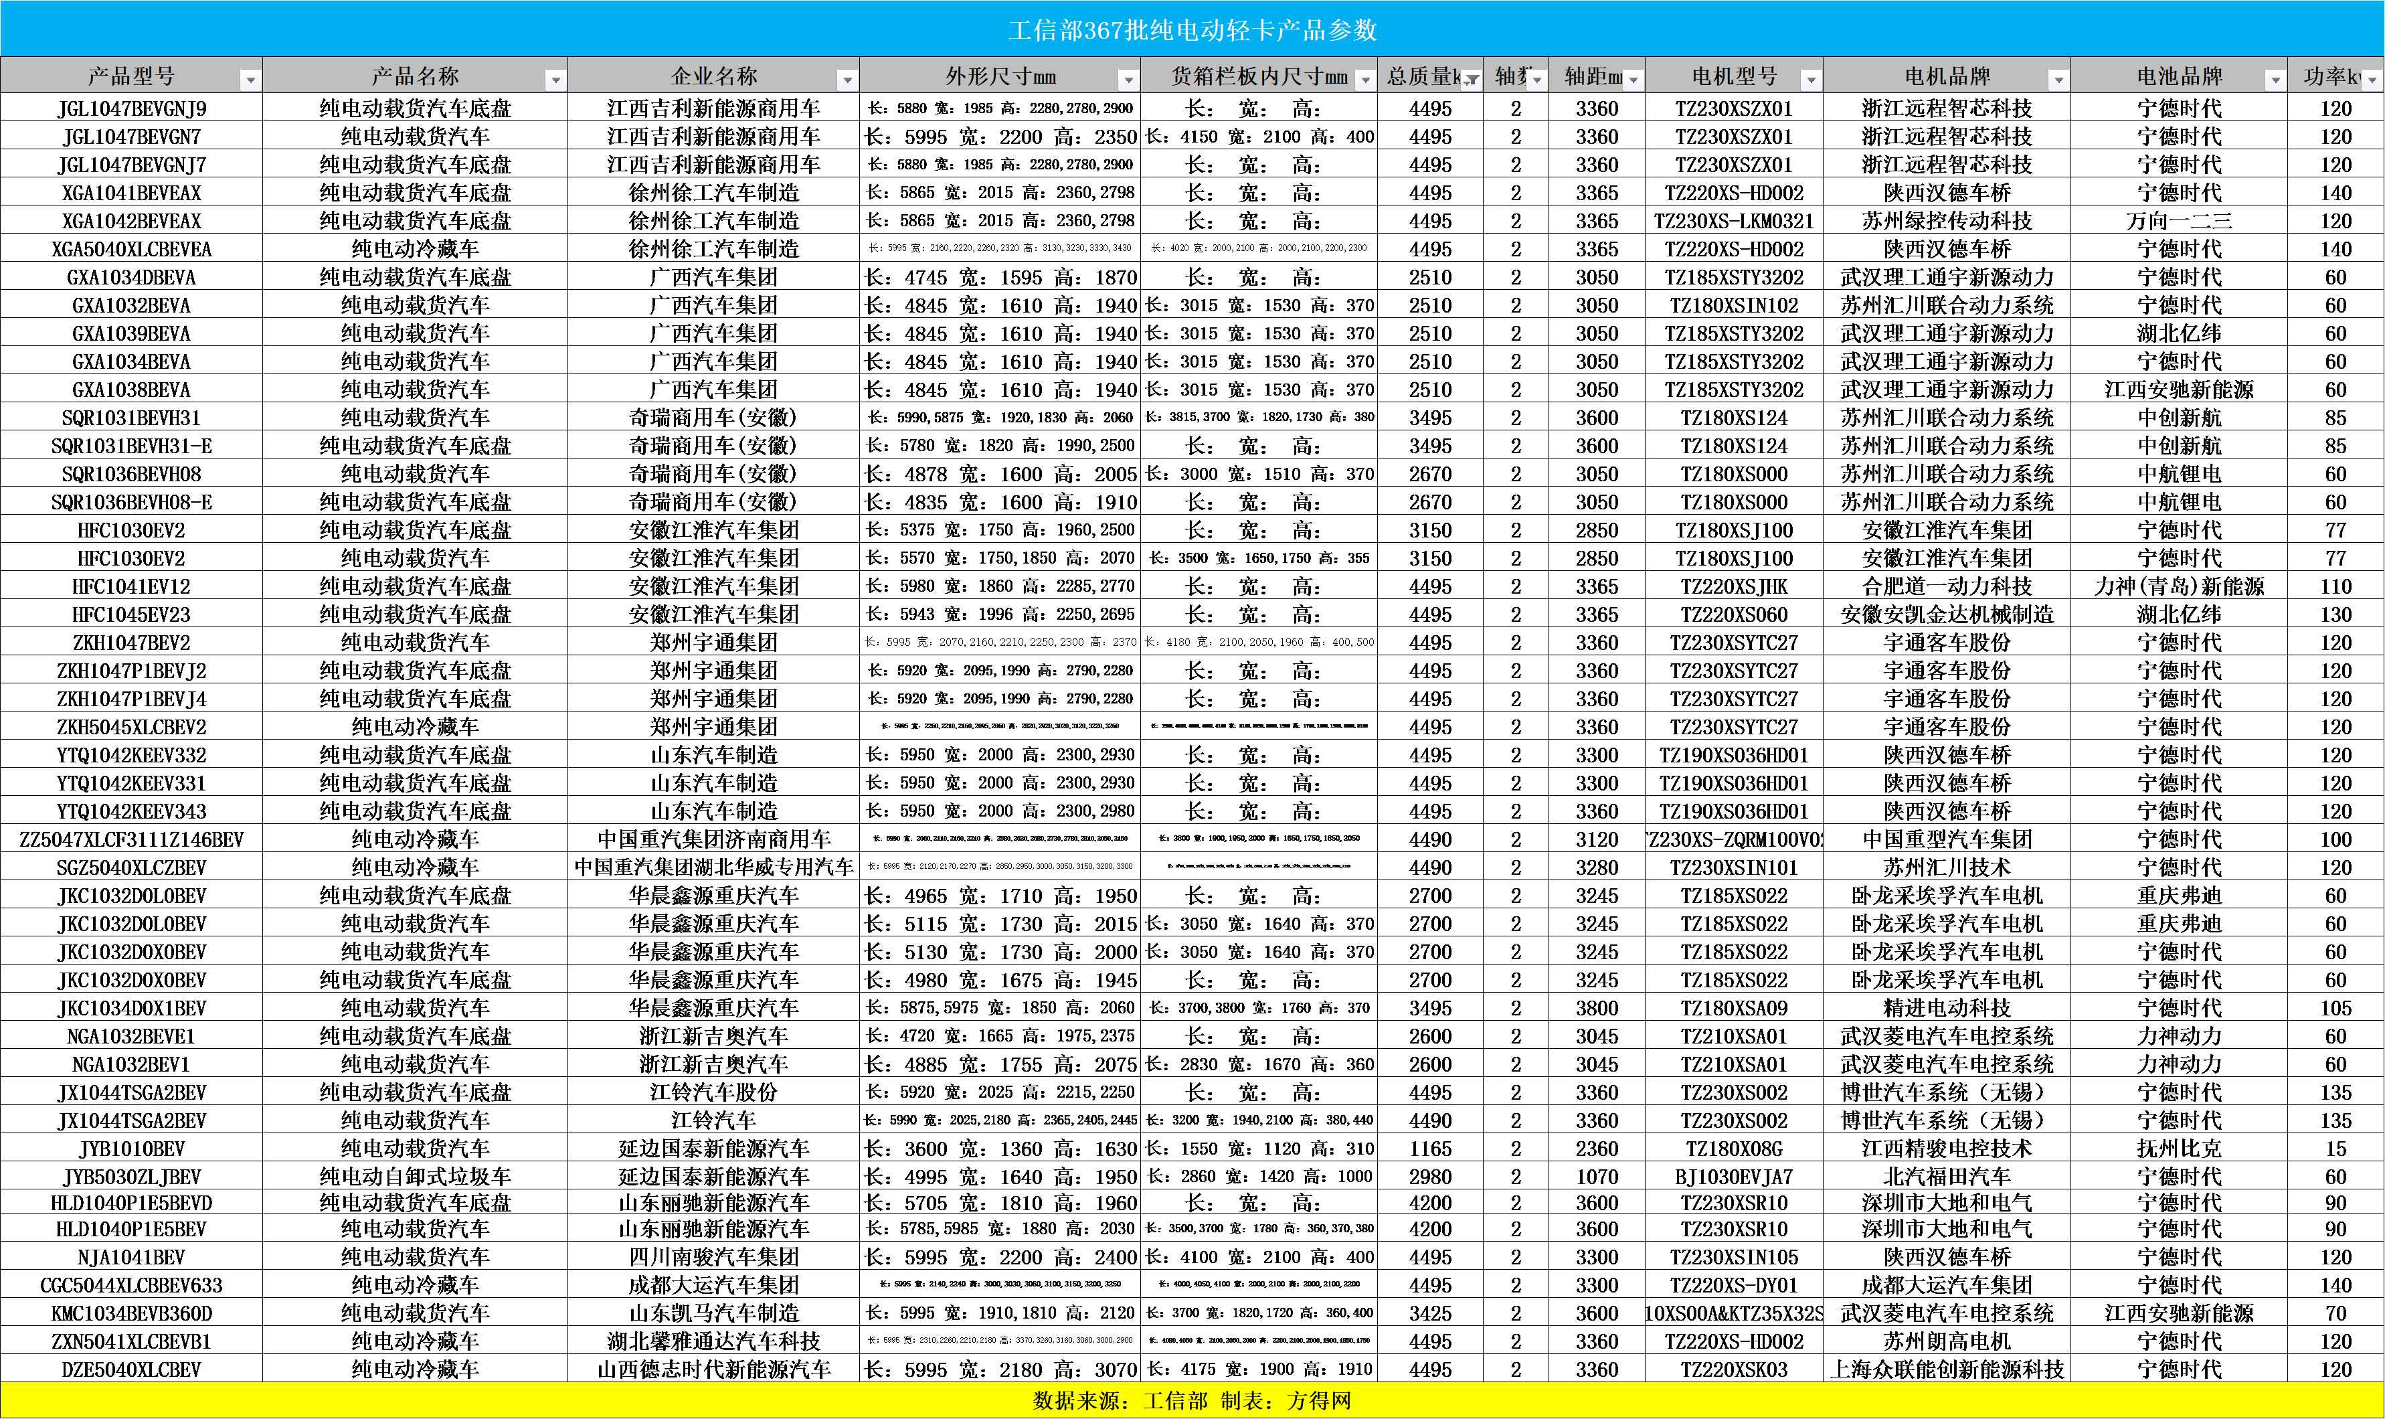Open the 外形尺寸mm column filter dropdown

pos(1129,80)
